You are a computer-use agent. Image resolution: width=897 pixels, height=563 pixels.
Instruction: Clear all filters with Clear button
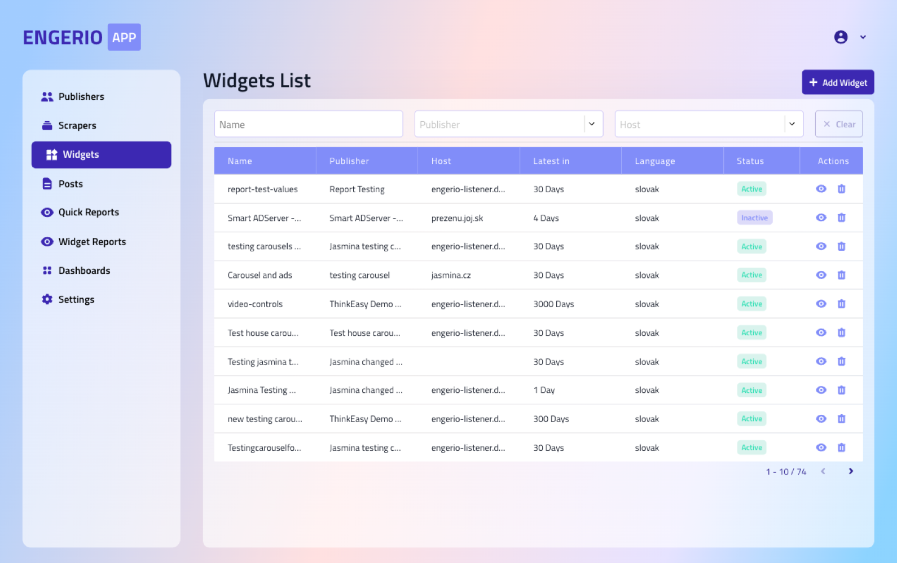[838, 124]
